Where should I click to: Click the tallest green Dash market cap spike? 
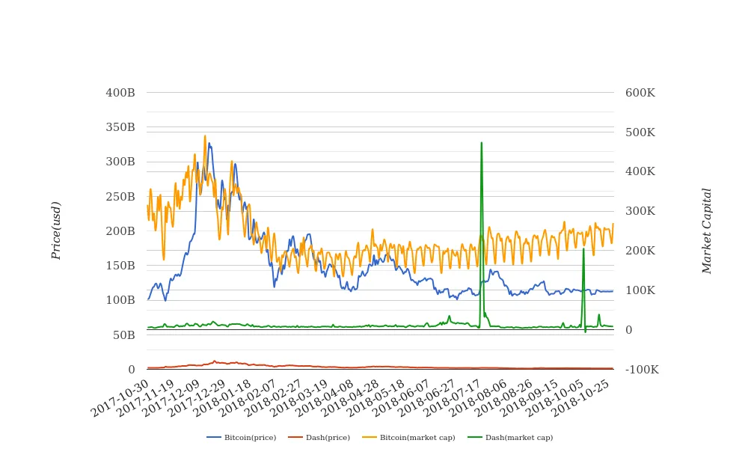(482, 144)
